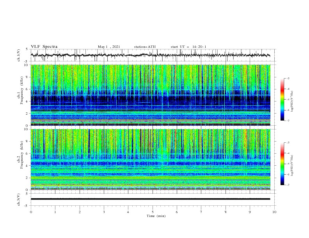Viewport: 309px width, 238px height.
Task: Click time axis tick label "7"
Action: (x=201, y=212)
